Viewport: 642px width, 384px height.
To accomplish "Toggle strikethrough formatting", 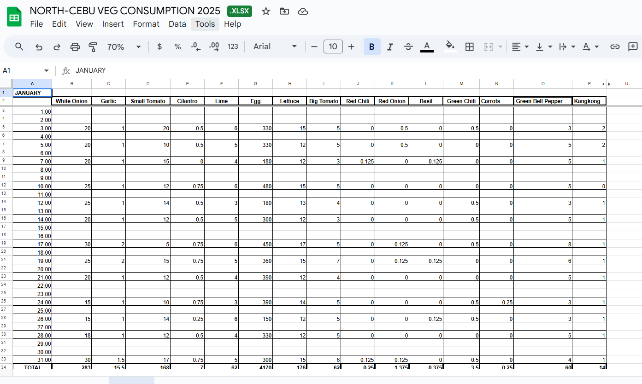I will pos(408,47).
